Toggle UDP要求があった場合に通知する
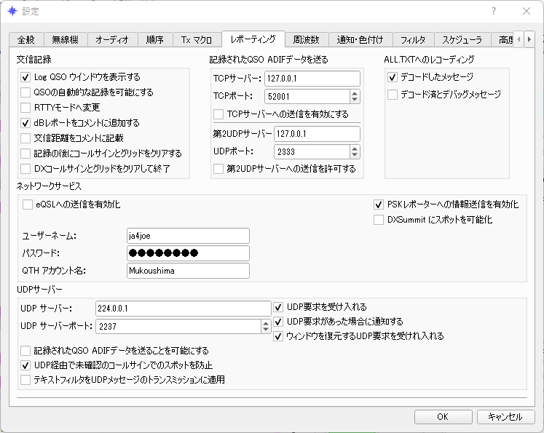 278,322
